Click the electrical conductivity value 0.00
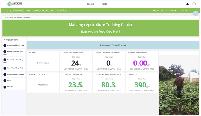The image size is (201, 116). (x=140, y=63)
